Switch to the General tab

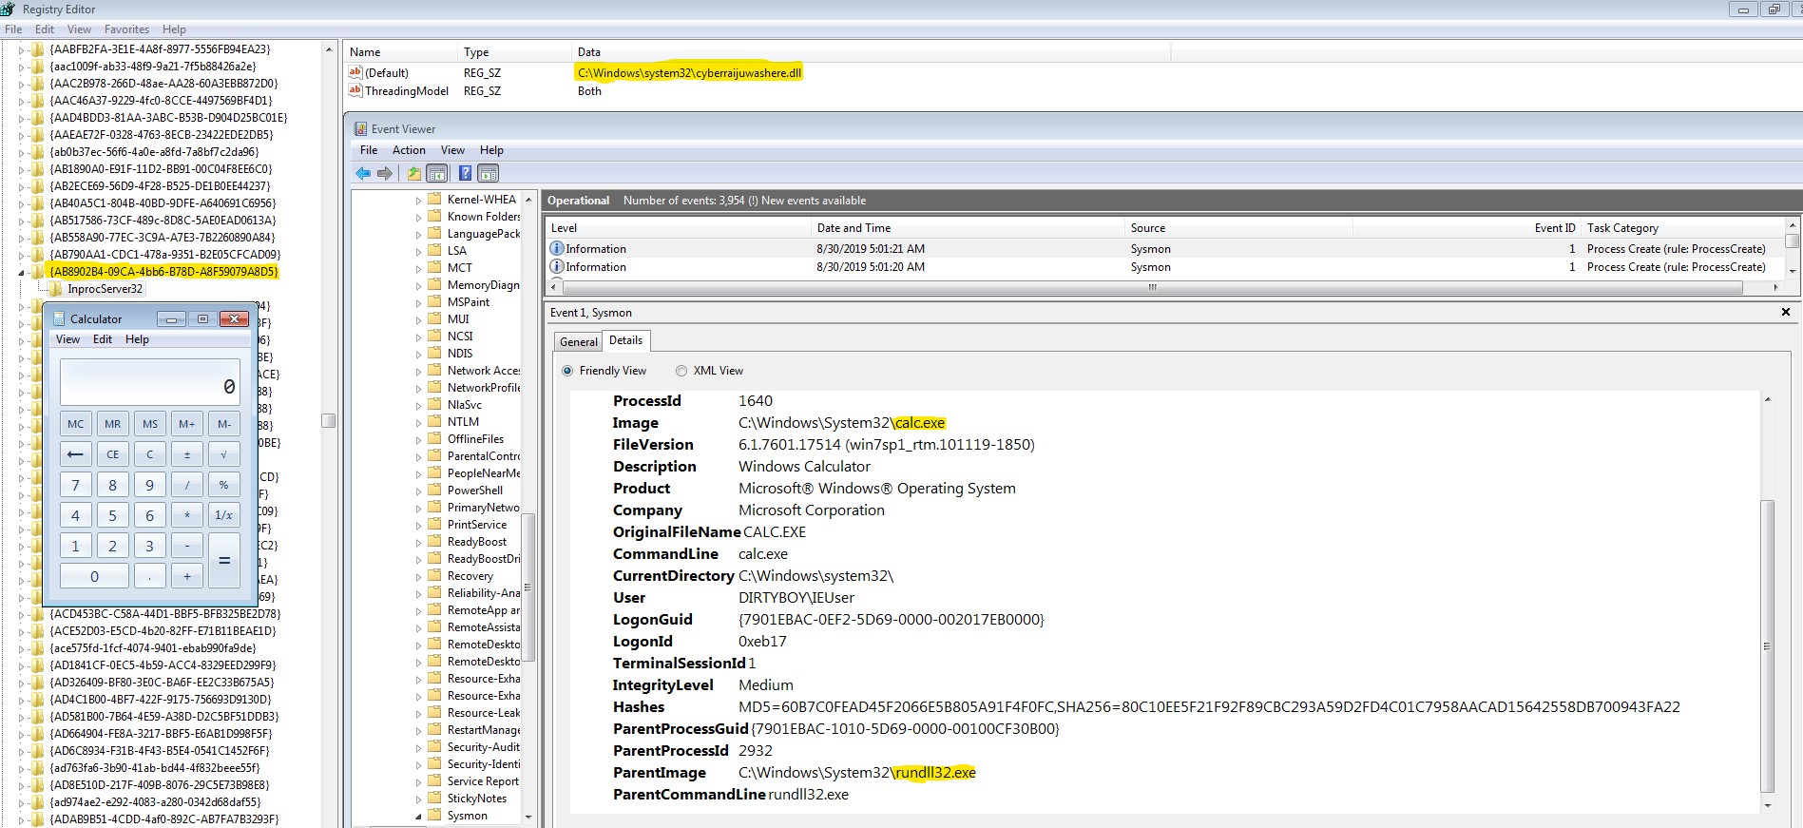(x=579, y=341)
